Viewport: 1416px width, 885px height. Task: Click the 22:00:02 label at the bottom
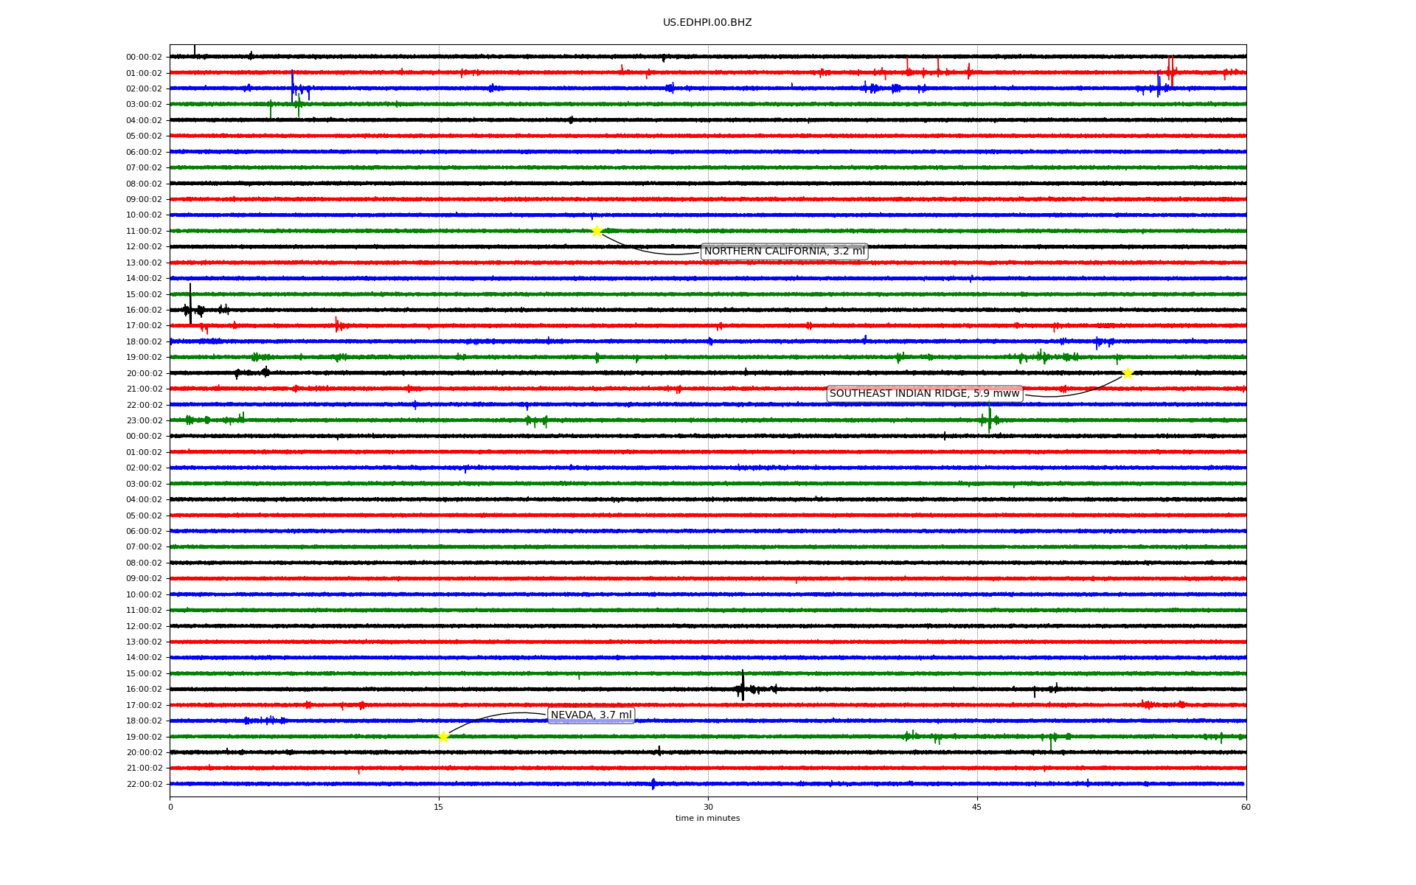pyautogui.click(x=144, y=784)
